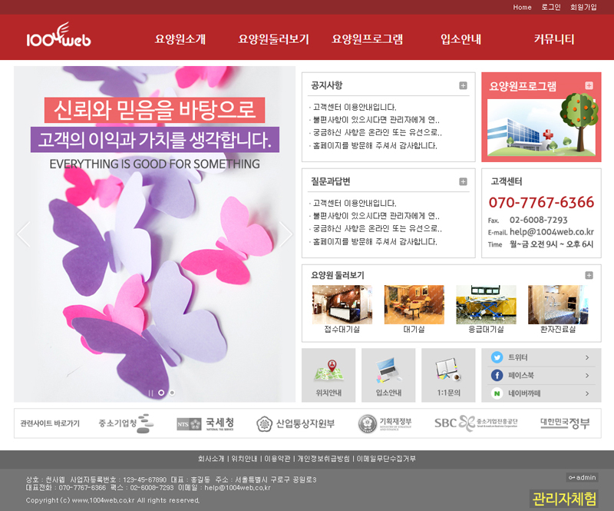This screenshot has height=511, width=614.
Task: Open the 커뮤니티 menu
Action: click(x=553, y=39)
